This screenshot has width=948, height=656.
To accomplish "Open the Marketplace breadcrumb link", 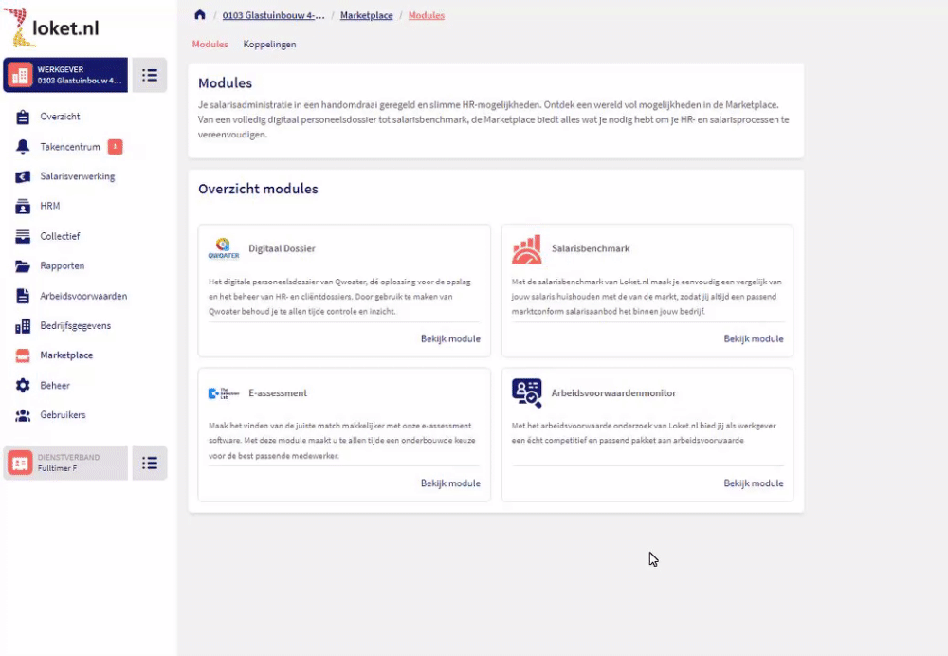I will (366, 15).
